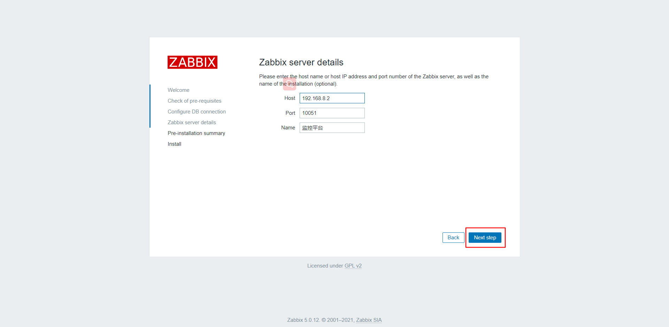The height and width of the screenshot is (327, 669).
Task: Jump to Pre-installation summary step
Action: point(196,133)
